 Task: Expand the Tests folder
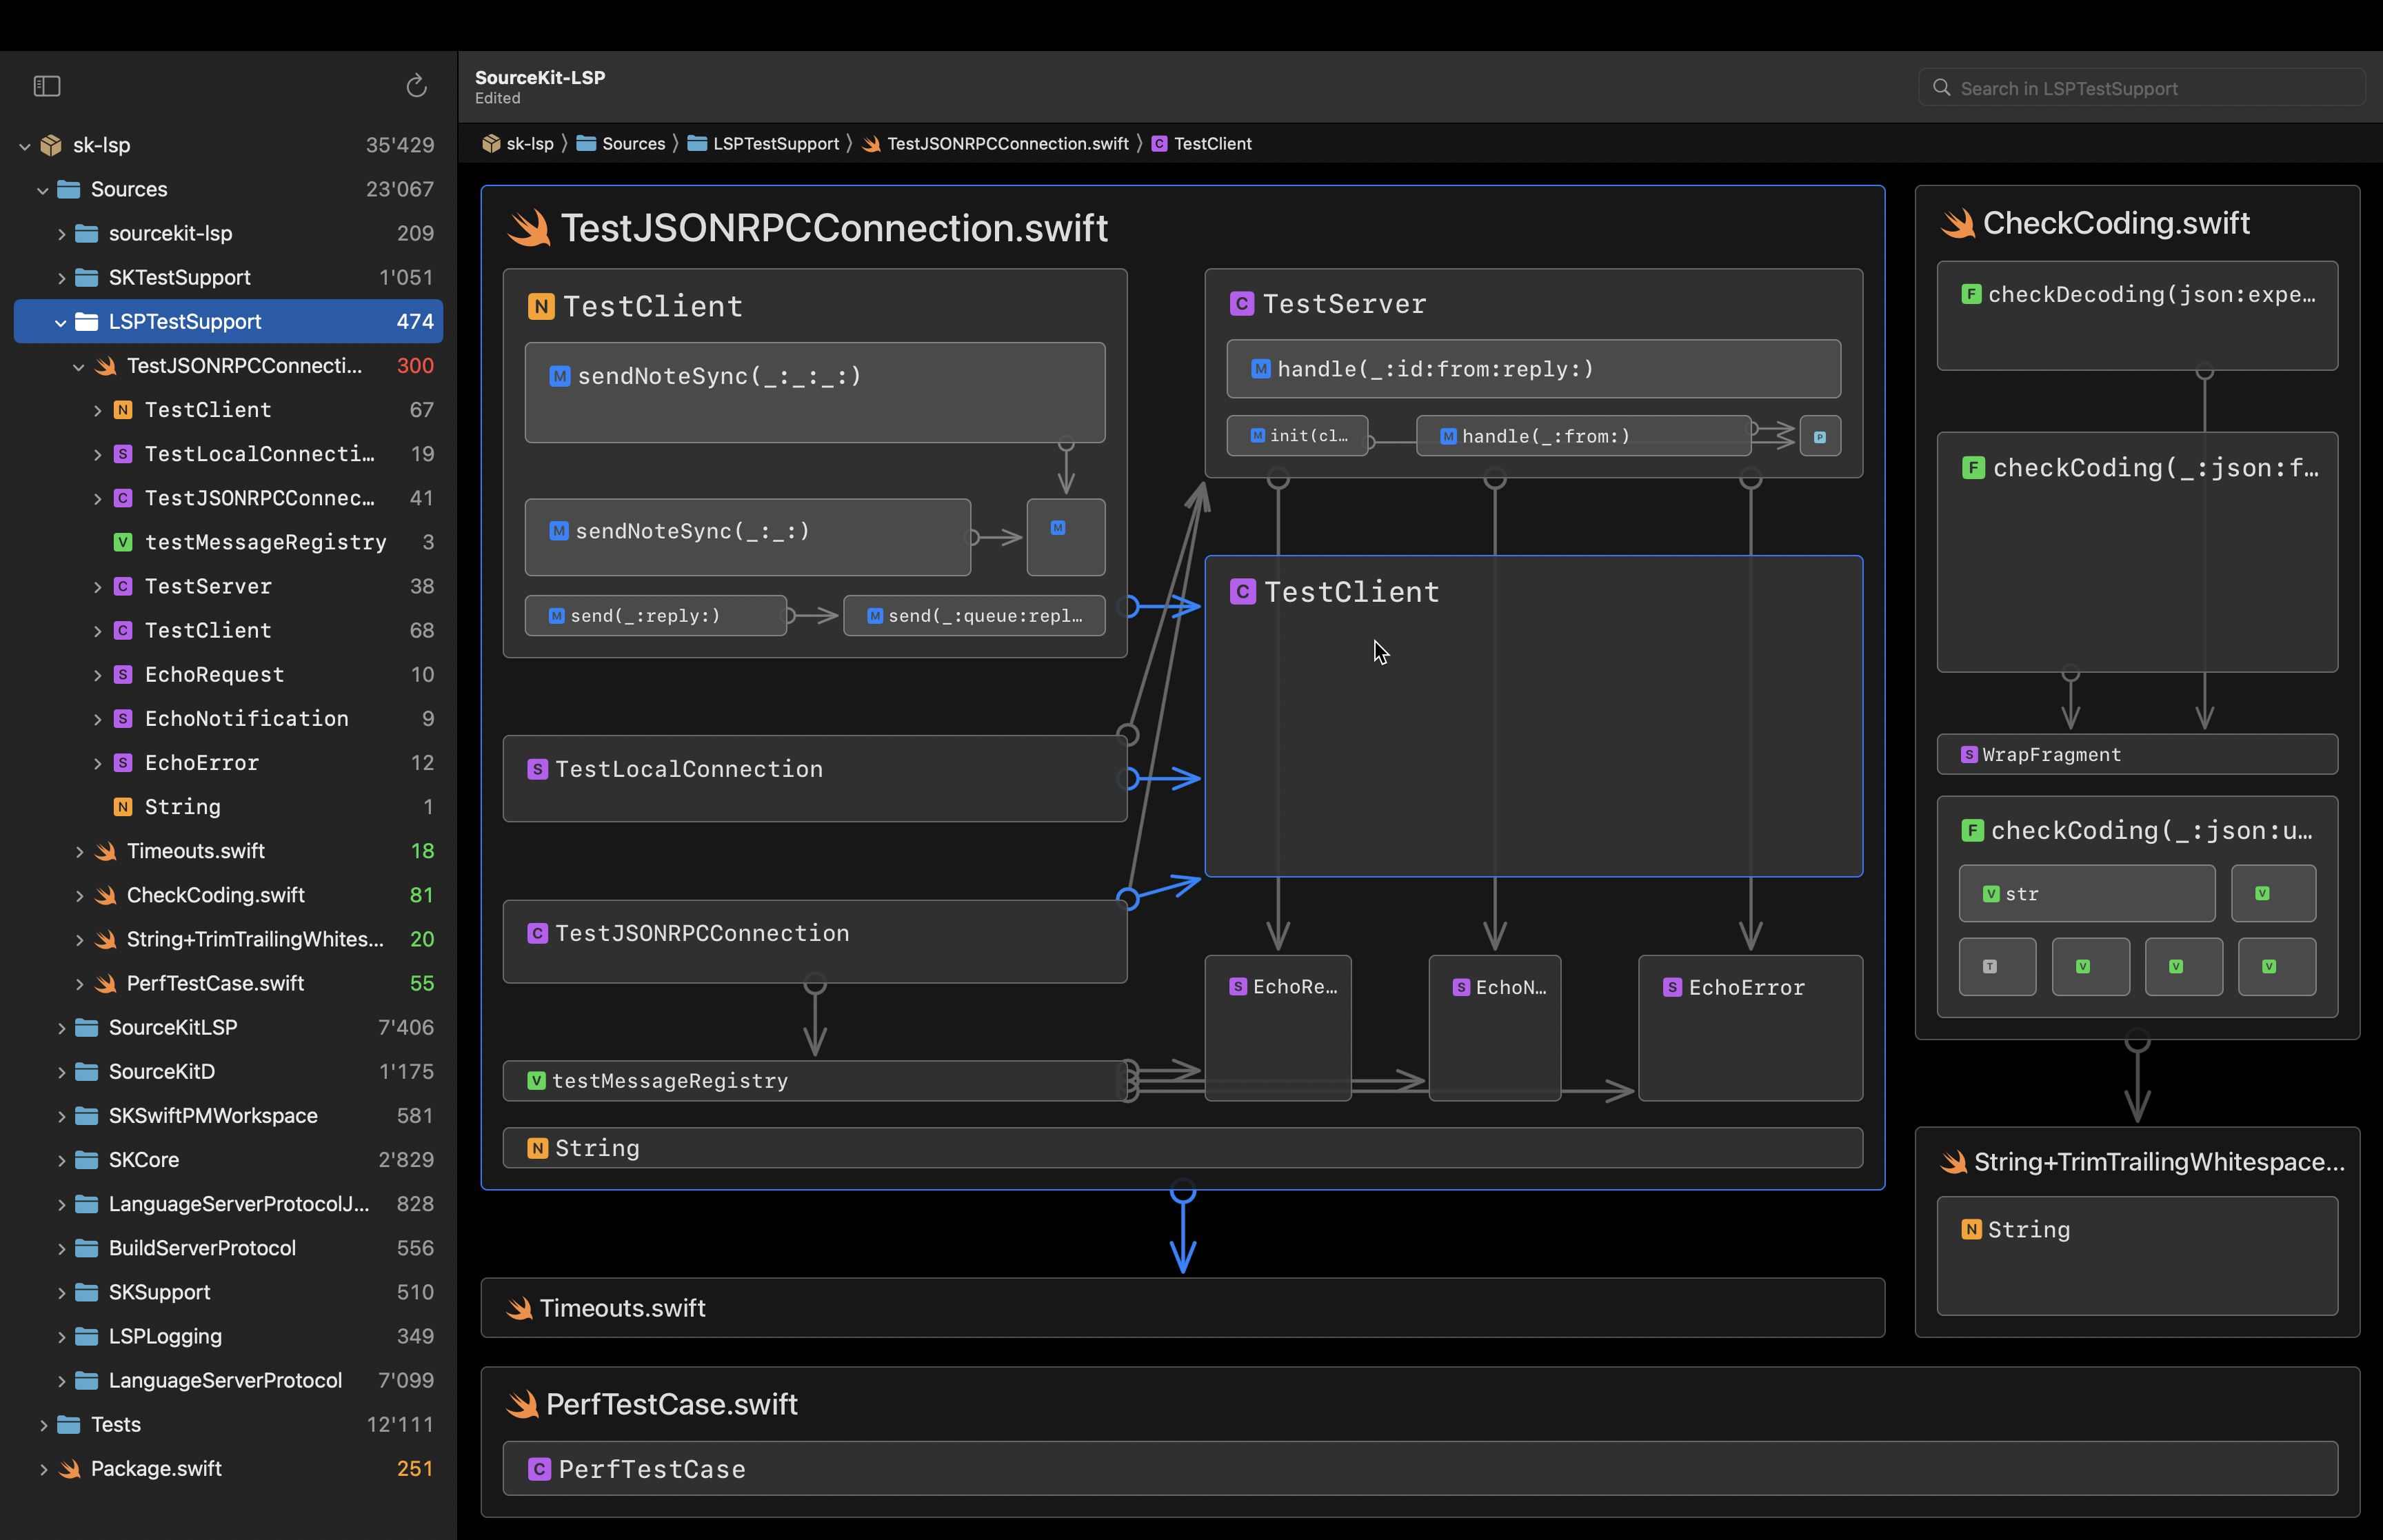pos(43,1425)
